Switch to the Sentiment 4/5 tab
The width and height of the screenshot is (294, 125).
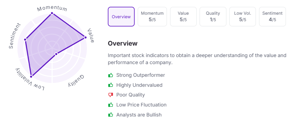(x=272, y=17)
